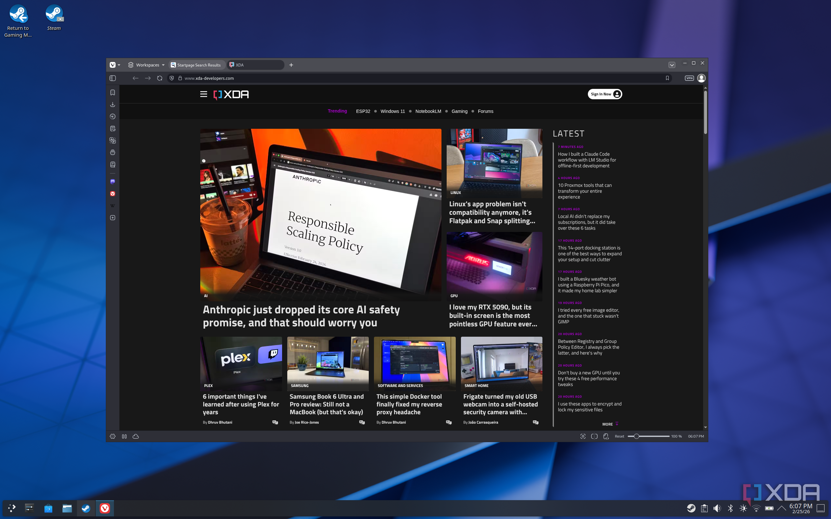Open the volume tray icon
The height and width of the screenshot is (519, 831).
717,508
